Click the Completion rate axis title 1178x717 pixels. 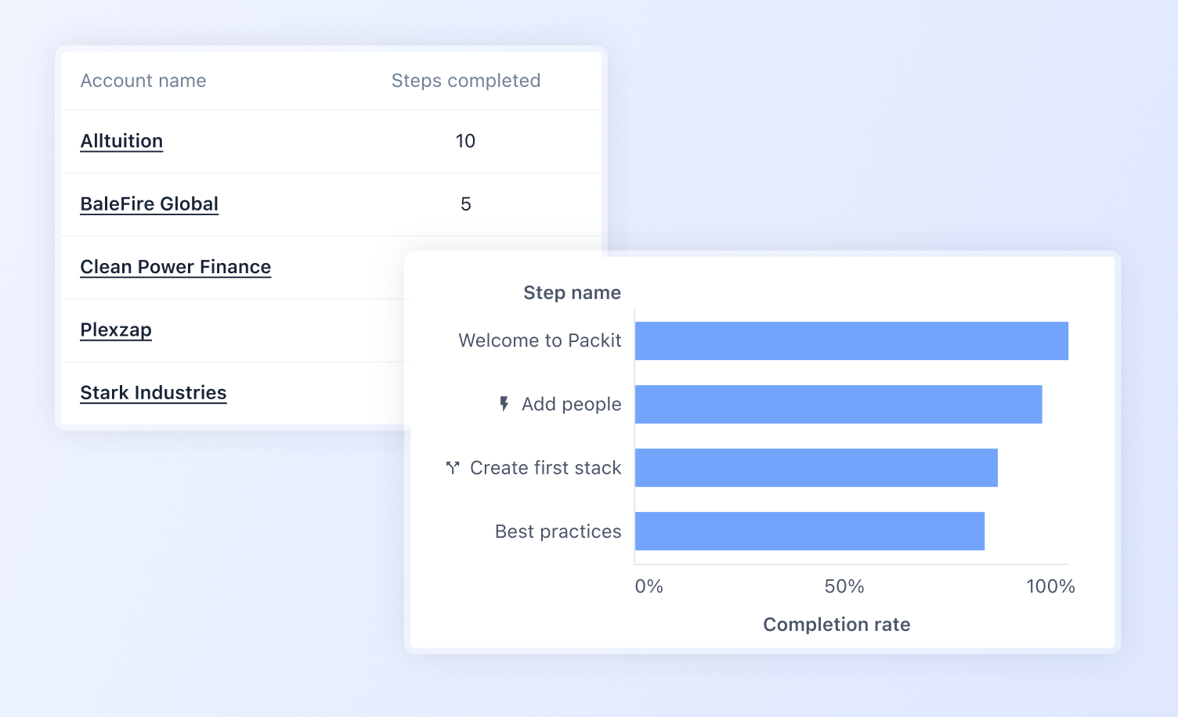point(837,625)
